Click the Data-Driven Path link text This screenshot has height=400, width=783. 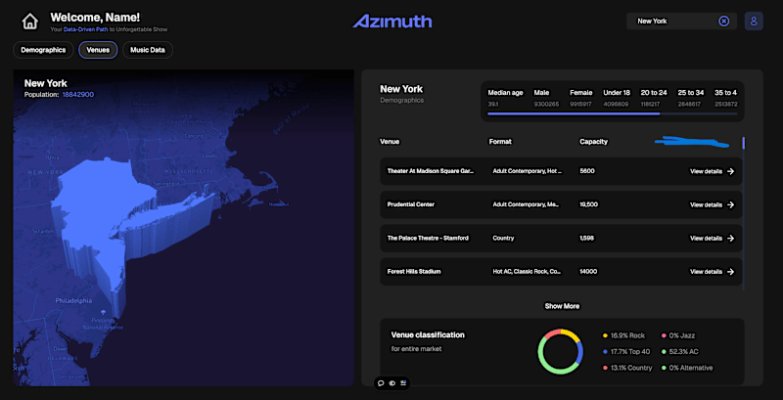(x=86, y=29)
